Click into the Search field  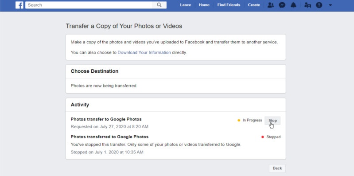pyautogui.click(x=89, y=5)
